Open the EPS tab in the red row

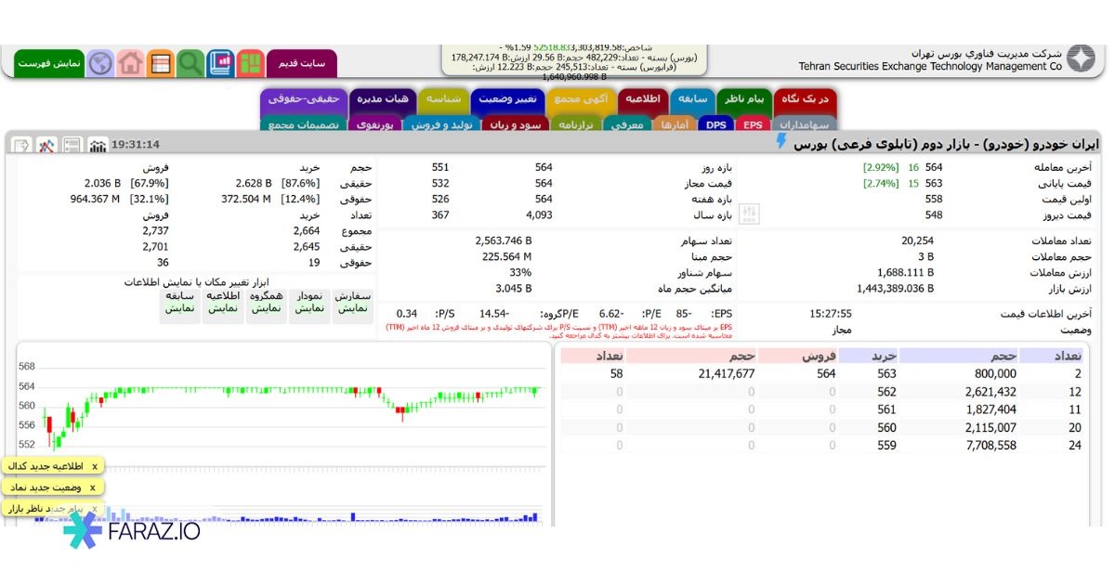coord(753,123)
